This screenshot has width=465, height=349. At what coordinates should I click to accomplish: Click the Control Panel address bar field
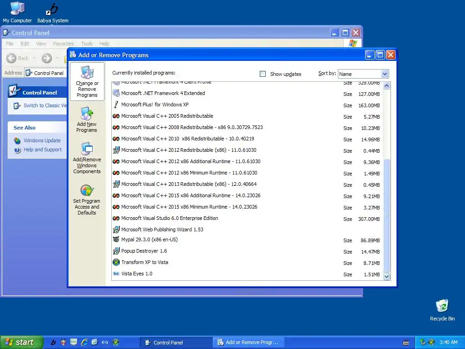(x=46, y=73)
